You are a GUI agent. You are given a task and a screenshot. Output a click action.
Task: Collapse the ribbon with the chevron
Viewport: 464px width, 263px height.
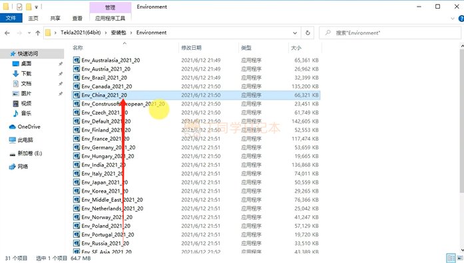click(452, 19)
